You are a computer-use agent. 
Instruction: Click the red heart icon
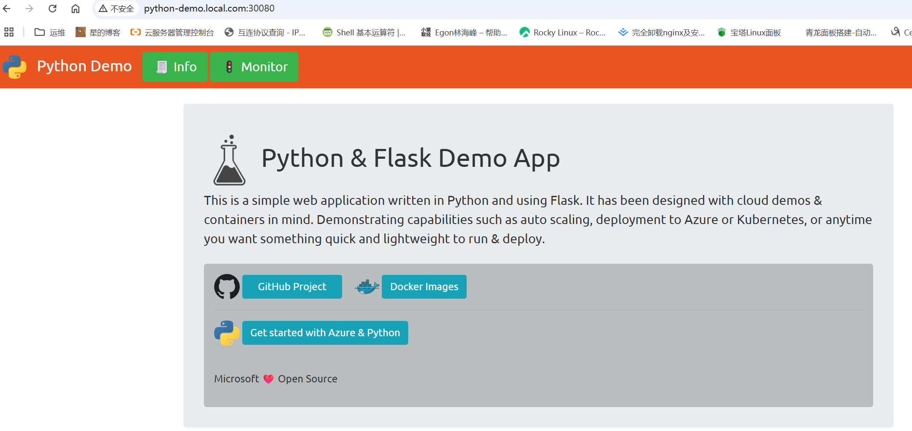(x=268, y=379)
